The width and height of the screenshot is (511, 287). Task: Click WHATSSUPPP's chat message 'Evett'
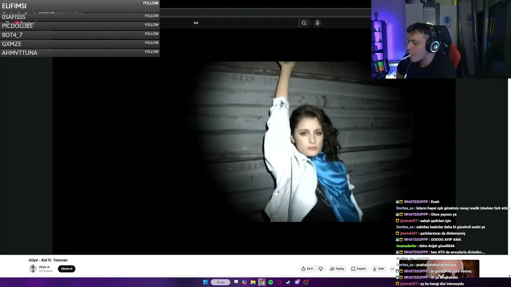click(435, 202)
